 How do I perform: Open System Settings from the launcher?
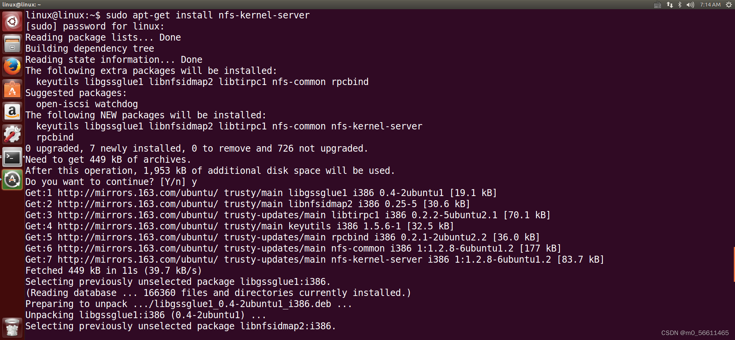12,134
